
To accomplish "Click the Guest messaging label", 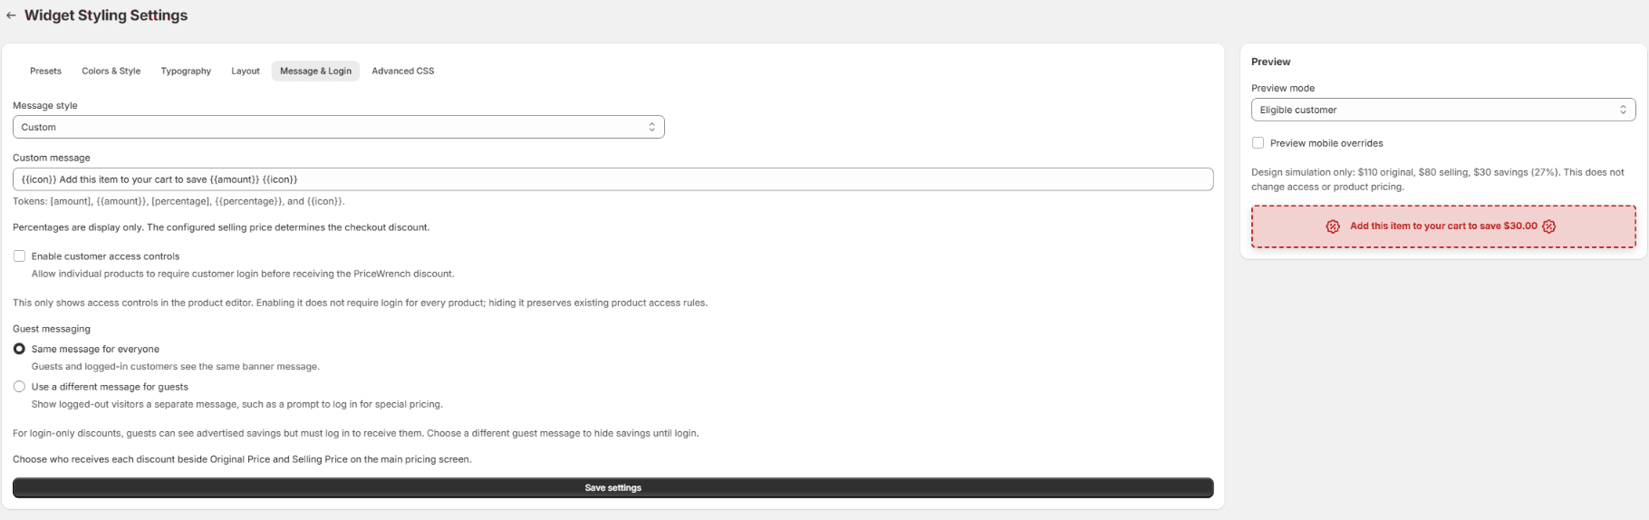I will click(x=52, y=329).
